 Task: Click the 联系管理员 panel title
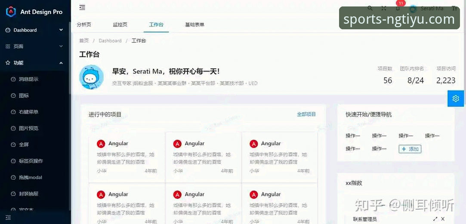(365, 219)
